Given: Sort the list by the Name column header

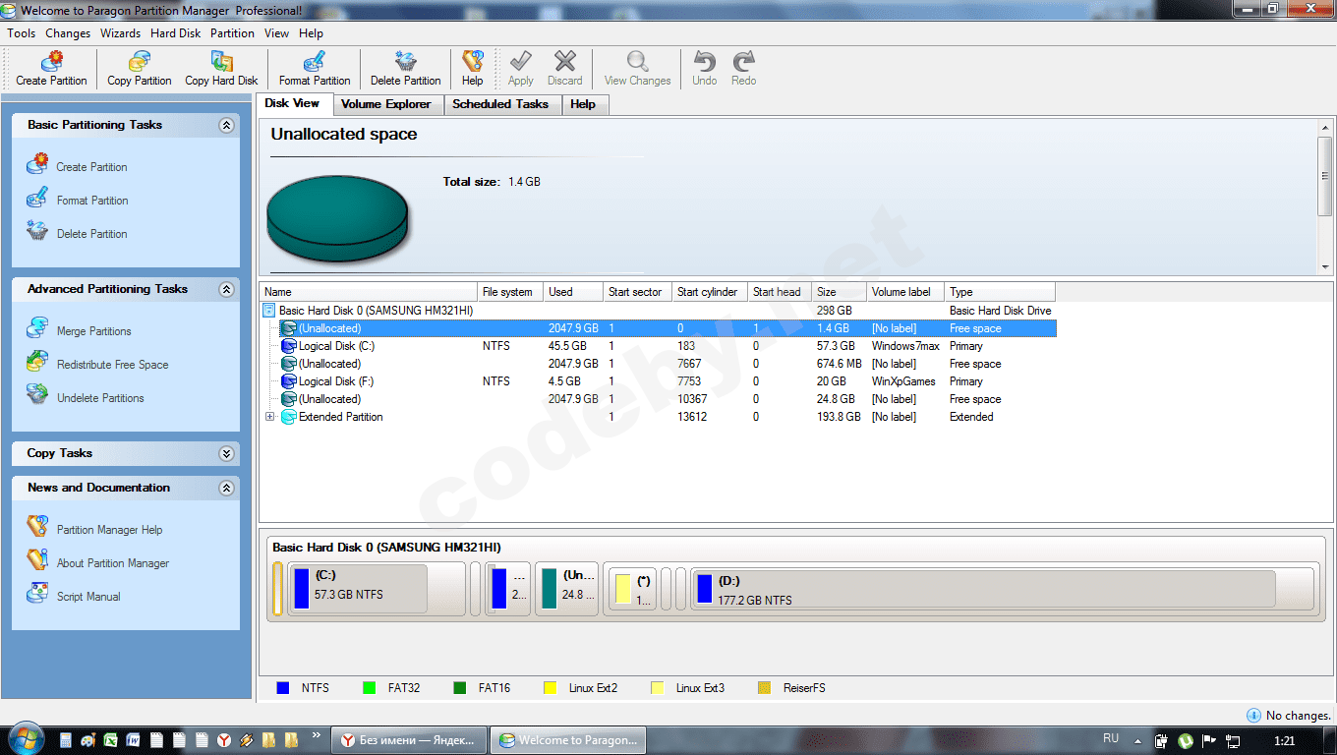Looking at the screenshot, I should tap(369, 292).
